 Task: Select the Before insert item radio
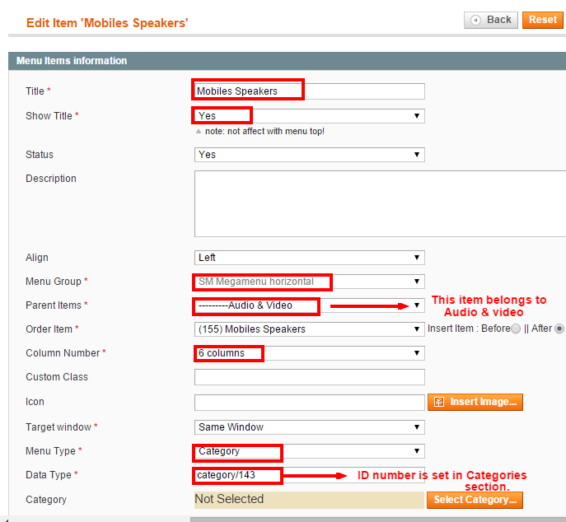(x=516, y=329)
